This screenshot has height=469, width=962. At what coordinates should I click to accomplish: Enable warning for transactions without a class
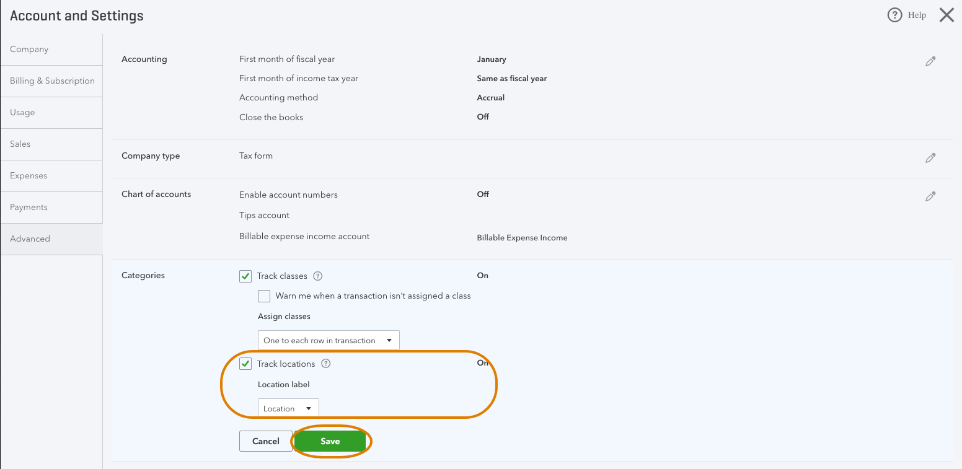point(264,296)
